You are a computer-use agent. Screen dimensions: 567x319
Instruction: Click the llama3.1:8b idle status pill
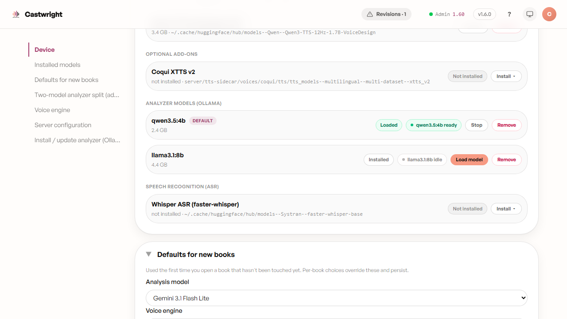422,159
